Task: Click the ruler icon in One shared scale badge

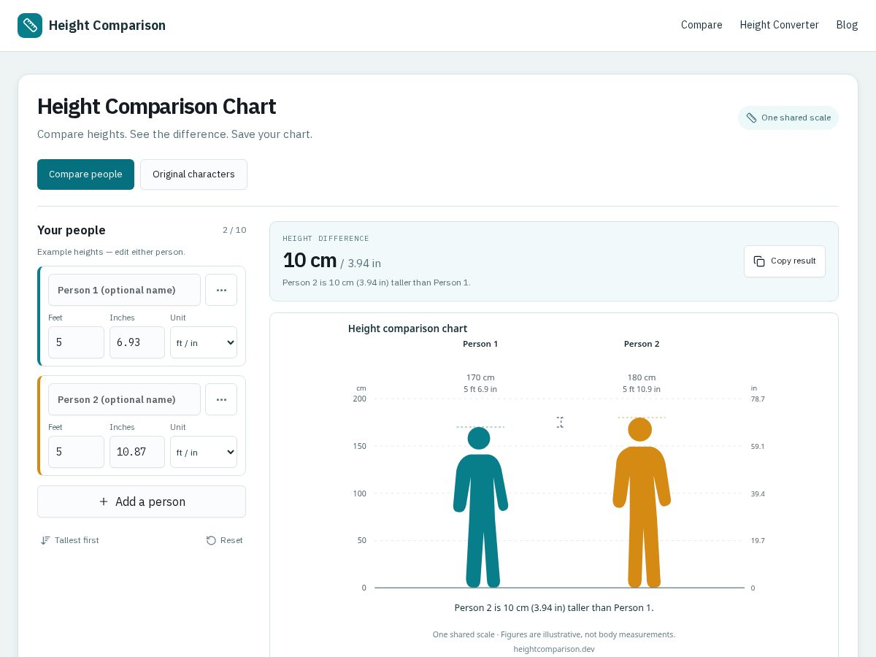Action: coord(751,118)
